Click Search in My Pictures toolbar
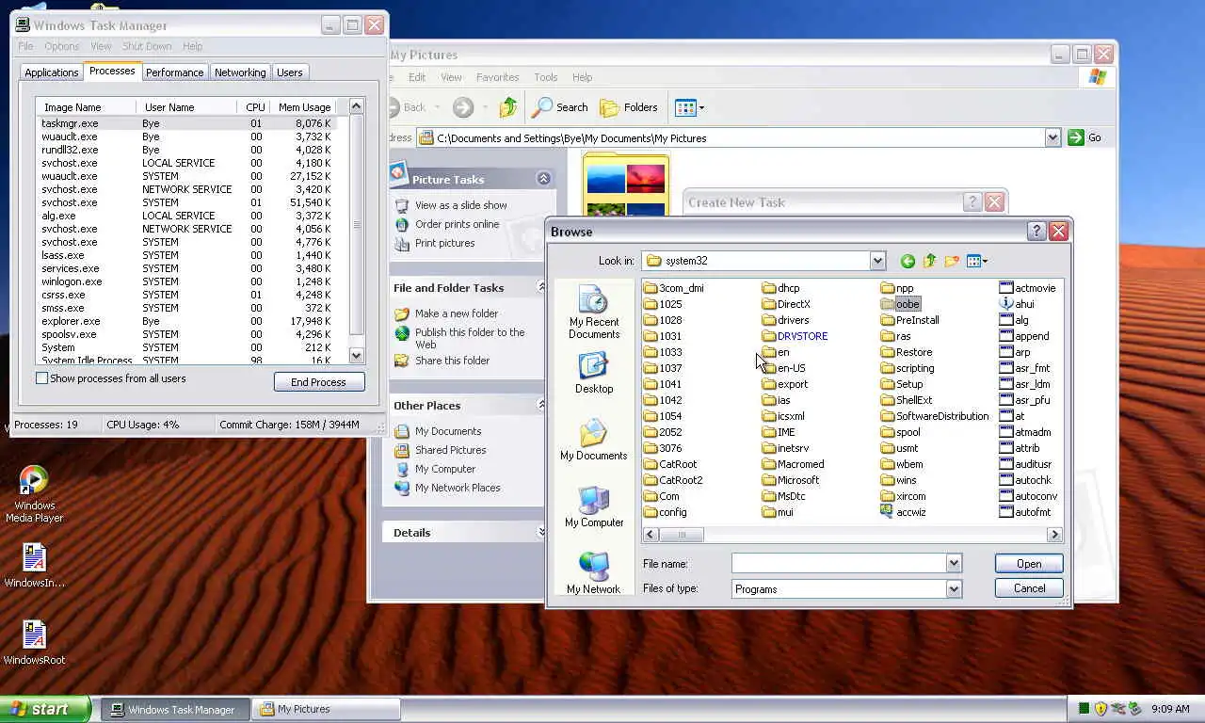 coord(559,107)
